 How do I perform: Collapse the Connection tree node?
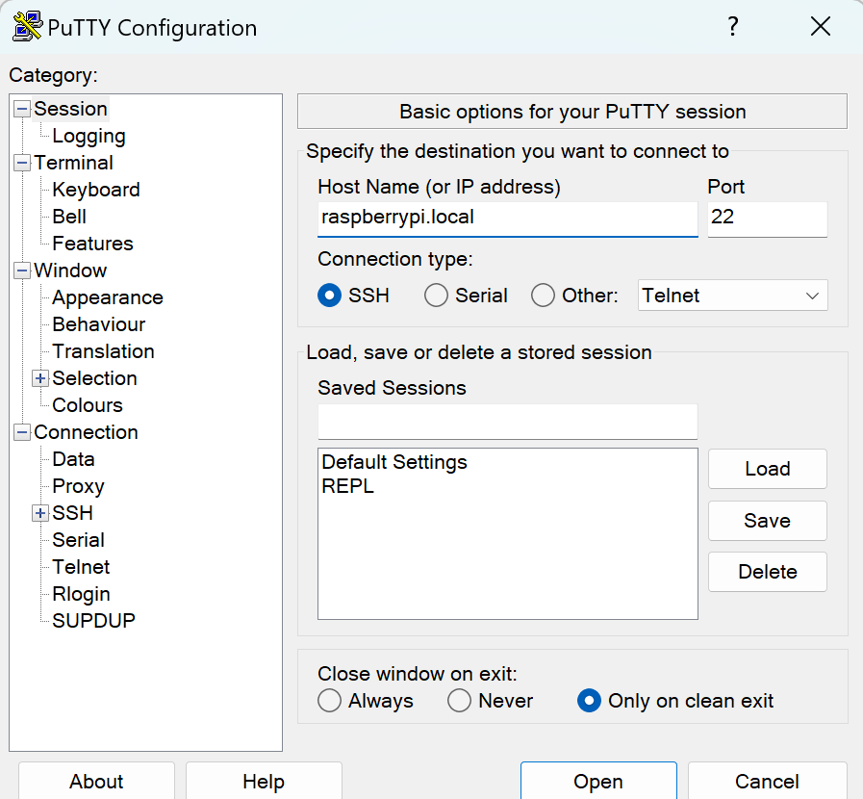coord(22,432)
